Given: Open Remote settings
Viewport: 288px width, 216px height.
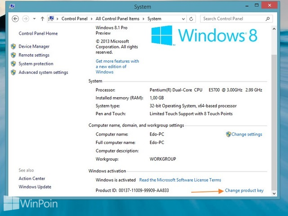Looking at the screenshot, I should click(34, 55).
